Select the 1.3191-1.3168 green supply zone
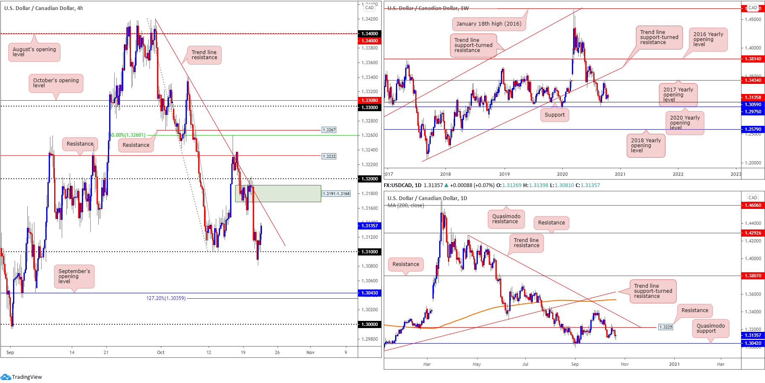765x383 pixels. [278, 194]
